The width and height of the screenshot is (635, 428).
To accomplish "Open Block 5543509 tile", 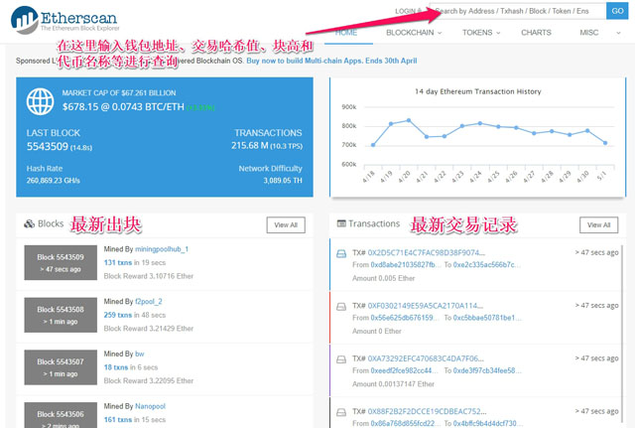I will 61,262.
